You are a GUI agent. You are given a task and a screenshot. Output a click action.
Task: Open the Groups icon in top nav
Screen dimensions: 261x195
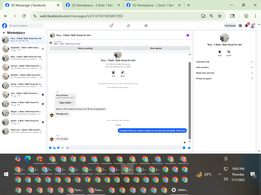pos(146,26)
